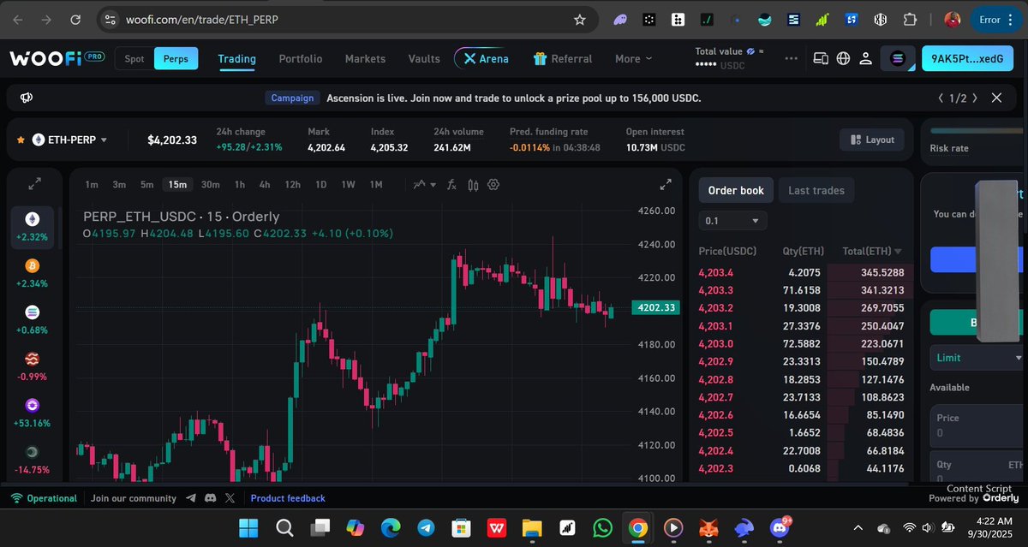Close the campaign banner
The image size is (1028, 547).
pyautogui.click(x=996, y=98)
